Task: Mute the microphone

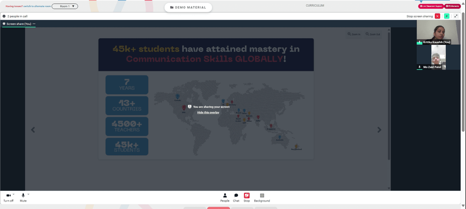Action: pyautogui.click(x=23, y=198)
